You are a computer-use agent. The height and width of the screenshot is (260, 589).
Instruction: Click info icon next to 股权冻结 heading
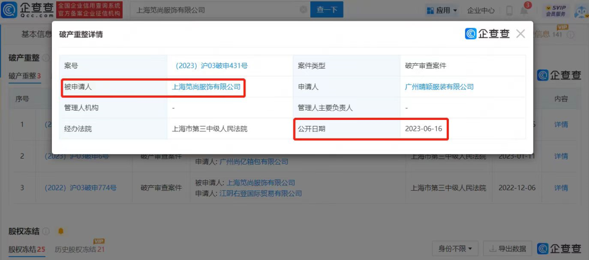pos(46,231)
